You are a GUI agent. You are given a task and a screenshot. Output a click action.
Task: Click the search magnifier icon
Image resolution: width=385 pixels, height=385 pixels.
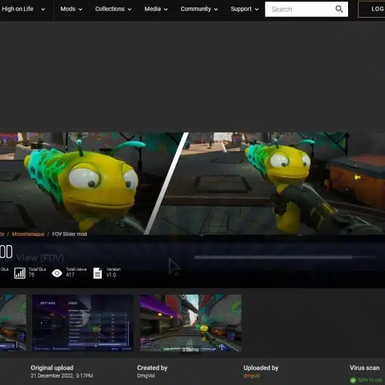click(339, 9)
